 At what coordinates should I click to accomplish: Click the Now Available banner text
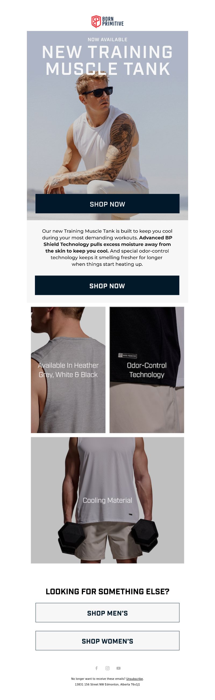point(107,39)
